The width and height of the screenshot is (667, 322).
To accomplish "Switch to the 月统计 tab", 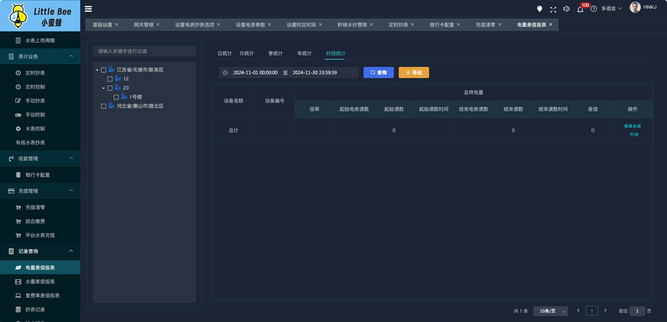I will [x=246, y=54].
